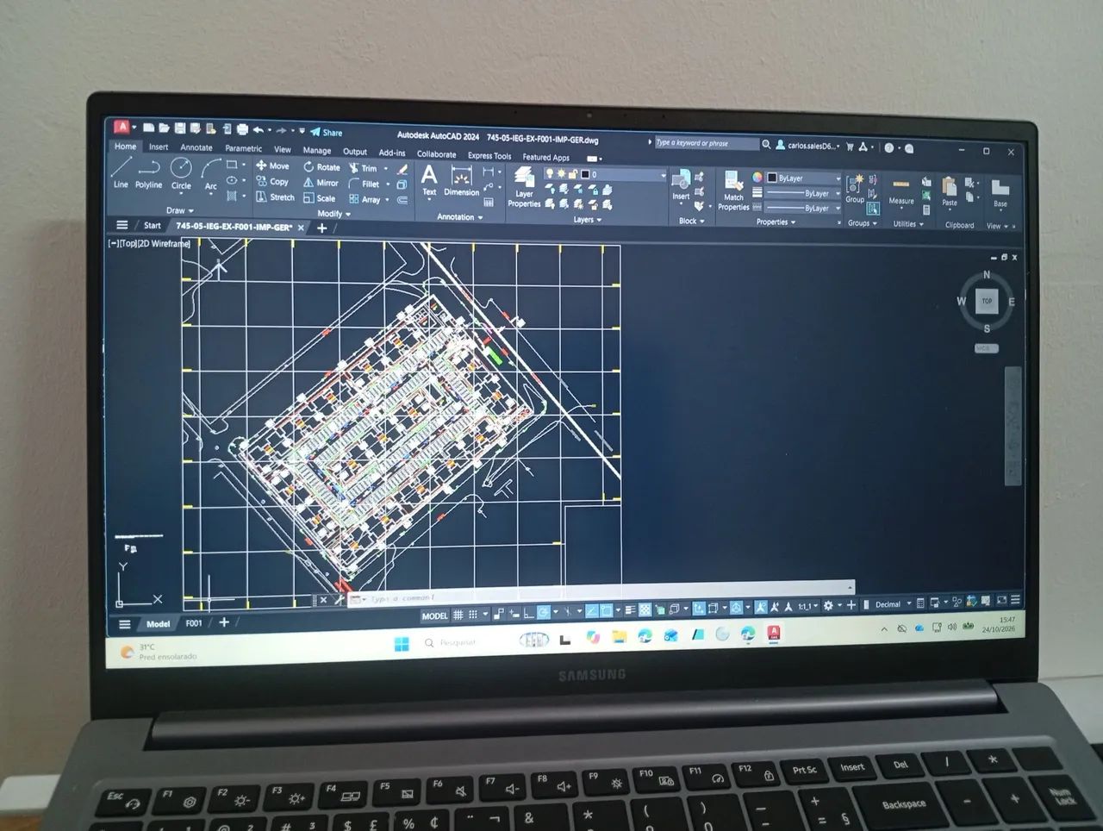Screen dimensions: 1103x831
Task: Go to the Parametric ribbon tab
Action: pos(243,148)
